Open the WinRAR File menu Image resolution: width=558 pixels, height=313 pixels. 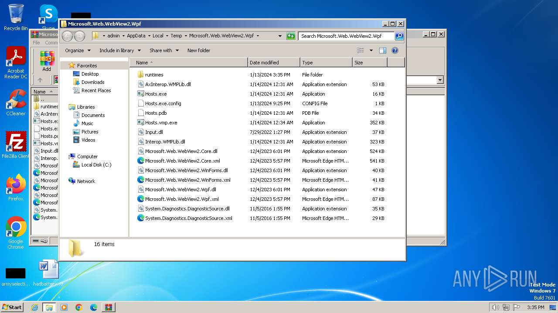tap(36, 43)
